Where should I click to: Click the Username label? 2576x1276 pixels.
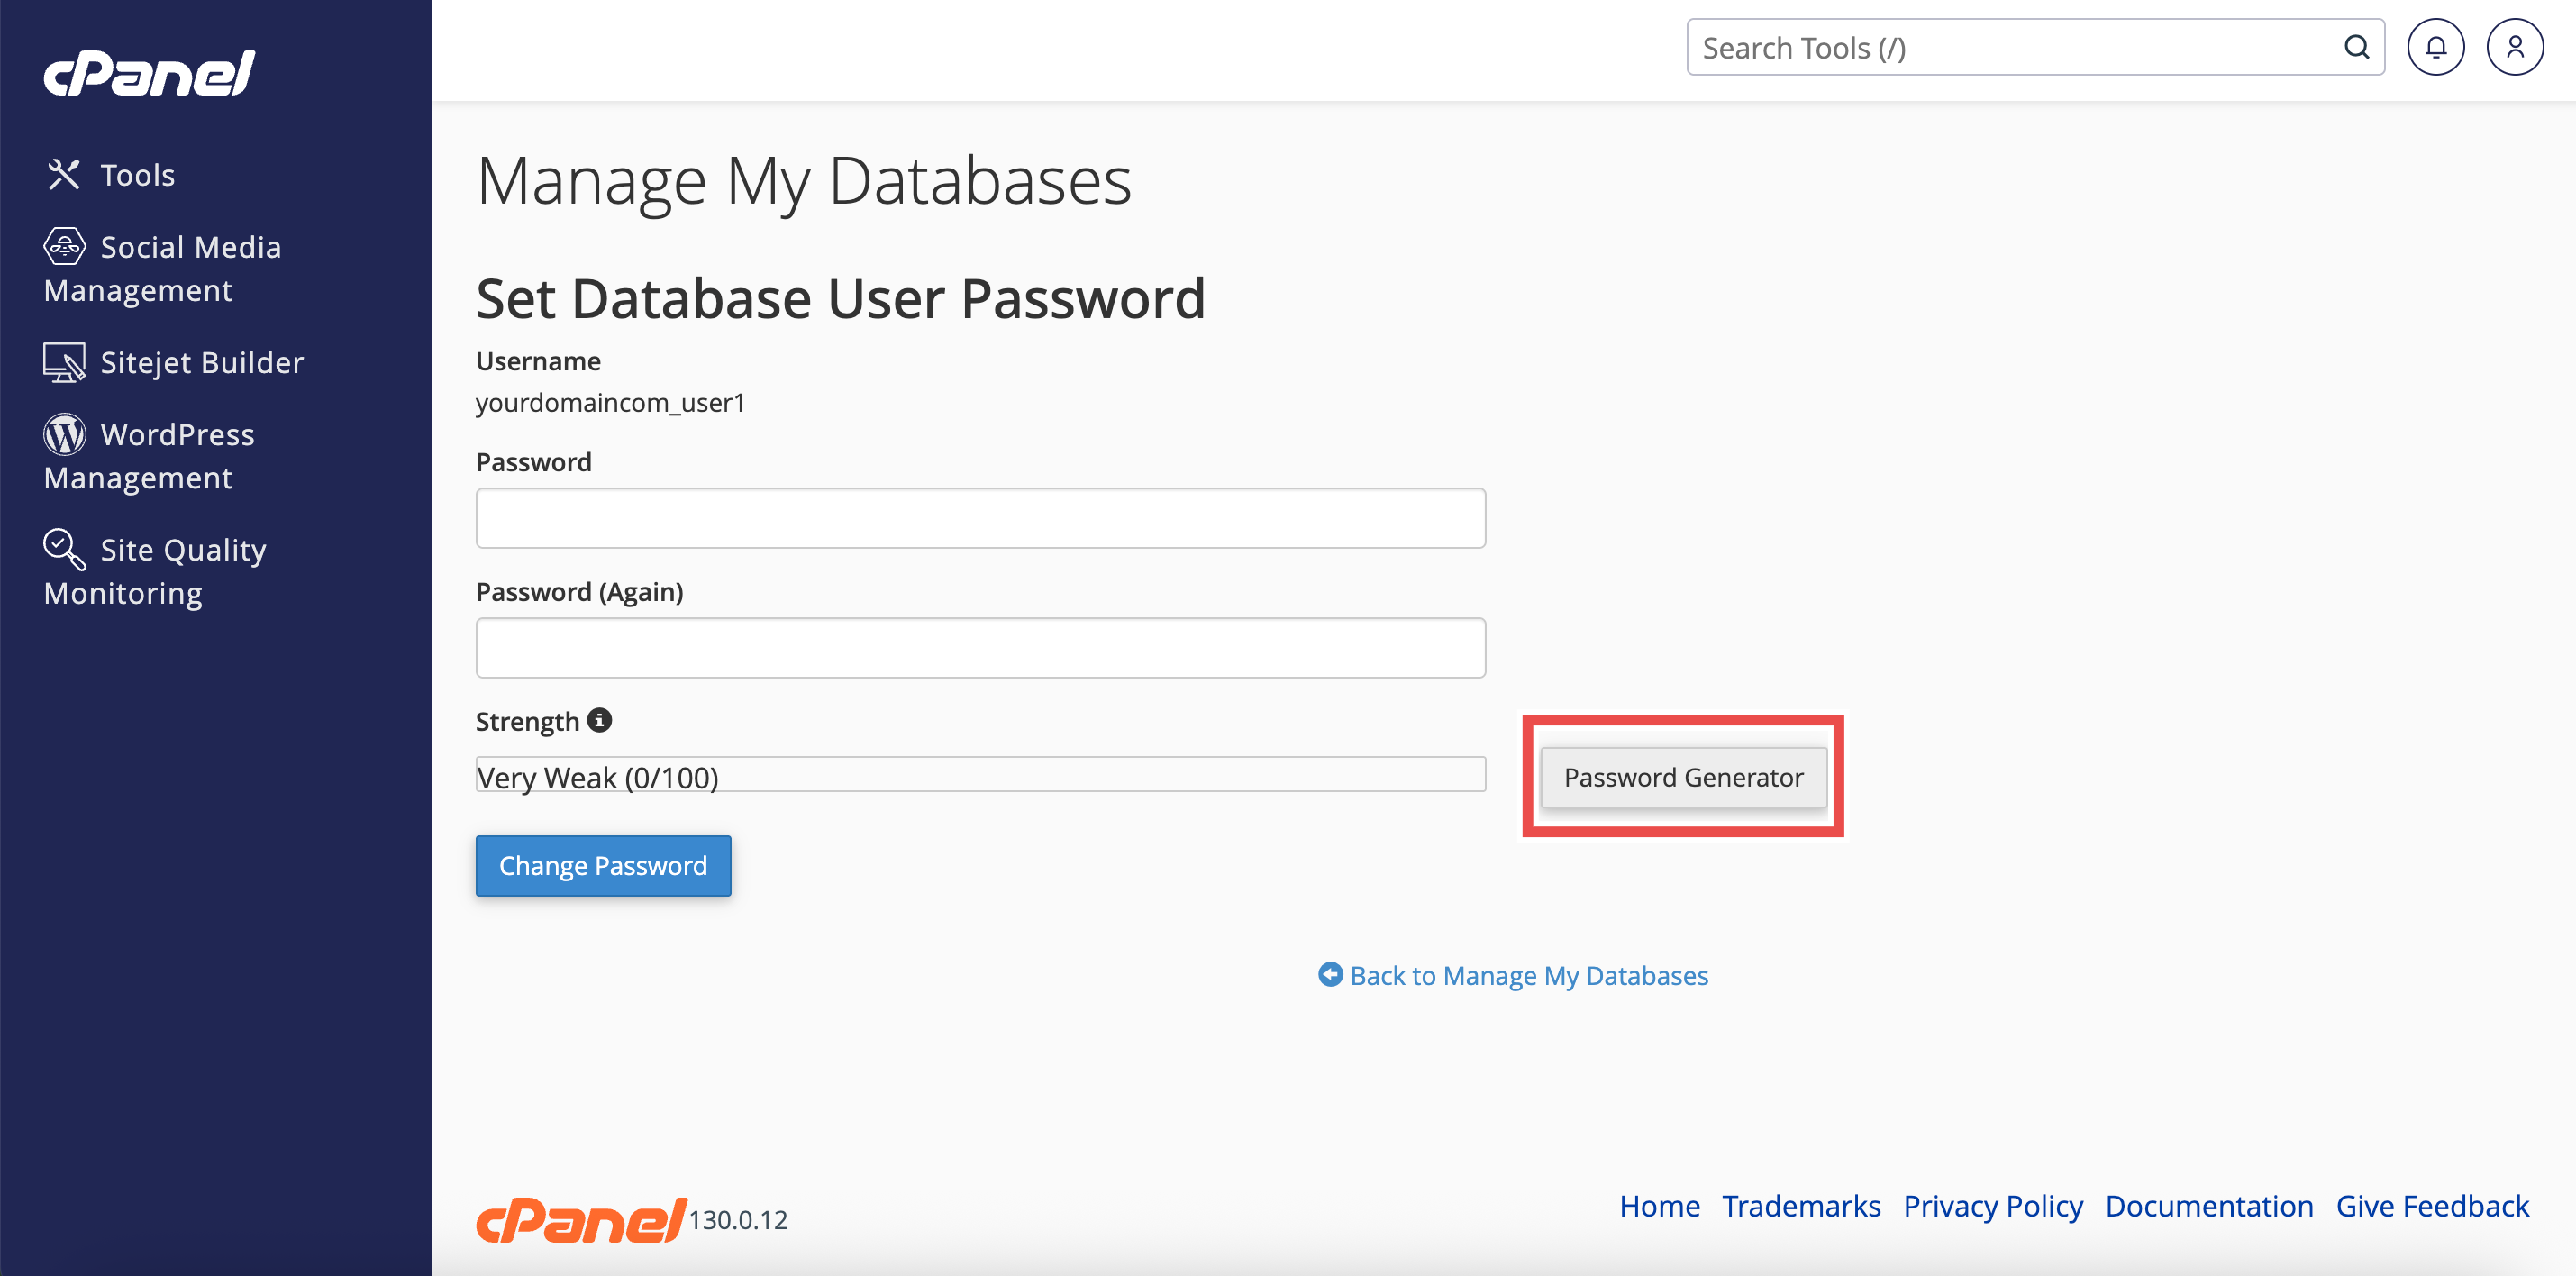click(x=538, y=361)
